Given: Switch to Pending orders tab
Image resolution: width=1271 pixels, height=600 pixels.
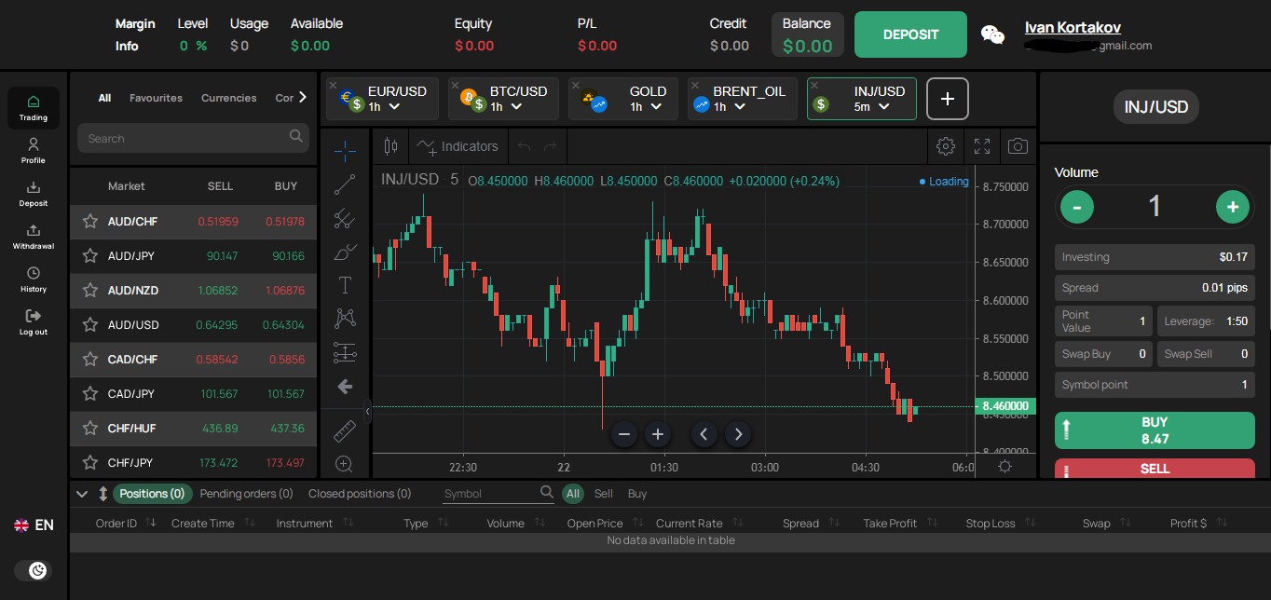Looking at the screenshot, I should point(246,494).
